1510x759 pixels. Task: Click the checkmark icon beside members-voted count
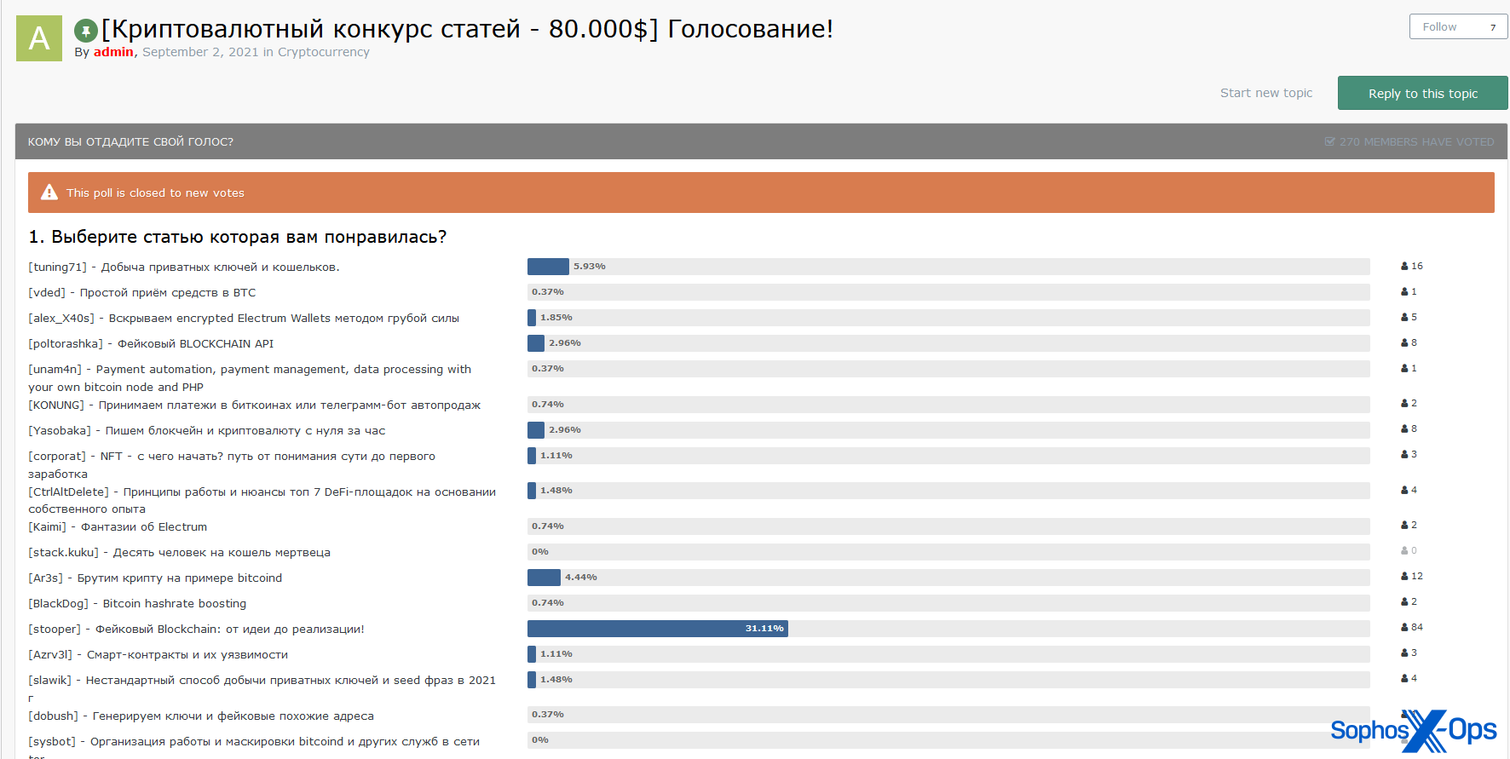coord(1329,142)
